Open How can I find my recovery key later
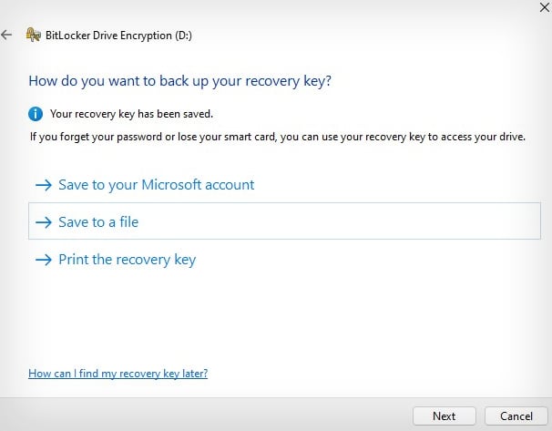552x431 pixels. pos(118,374)
